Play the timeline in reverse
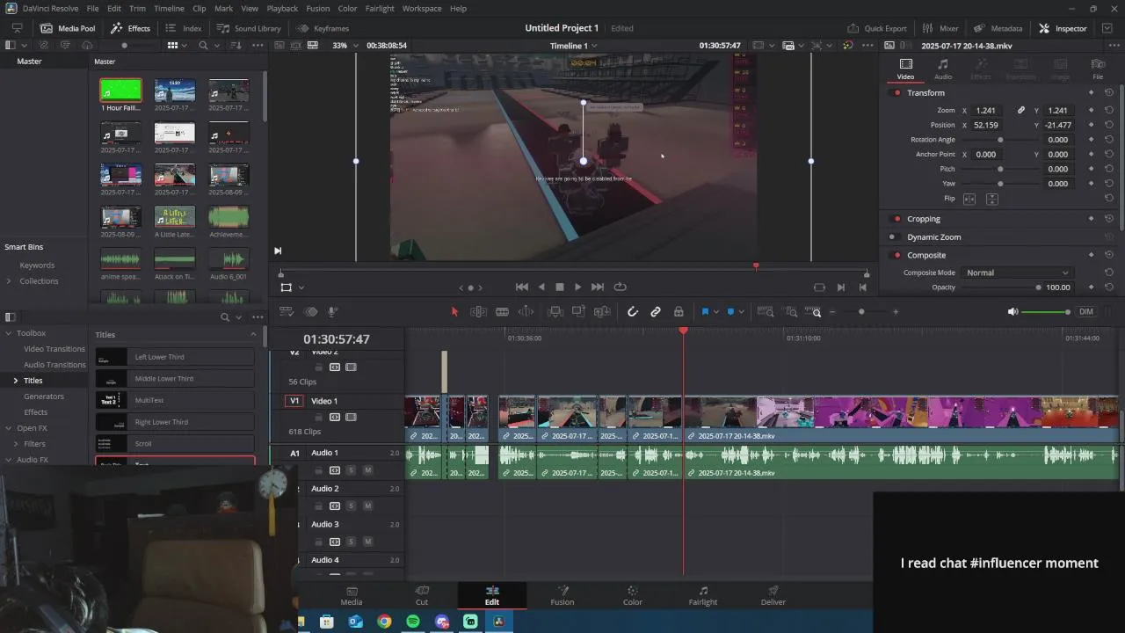This screenshot has height=633, width=1125. 541,287
